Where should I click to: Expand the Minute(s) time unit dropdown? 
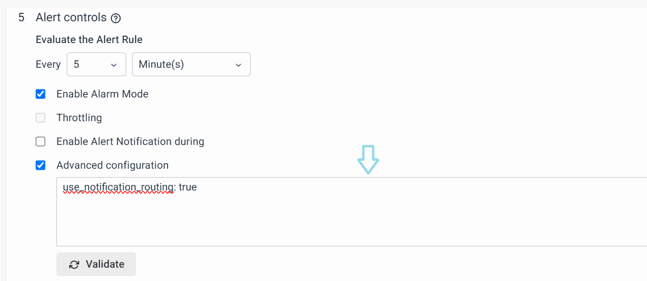click(191, 64)
